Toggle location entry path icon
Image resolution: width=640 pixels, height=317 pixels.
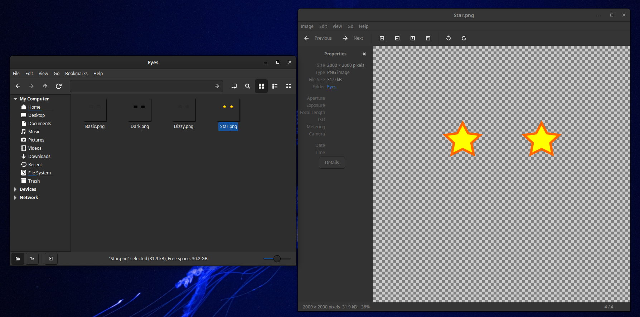(x=234, y=86)
